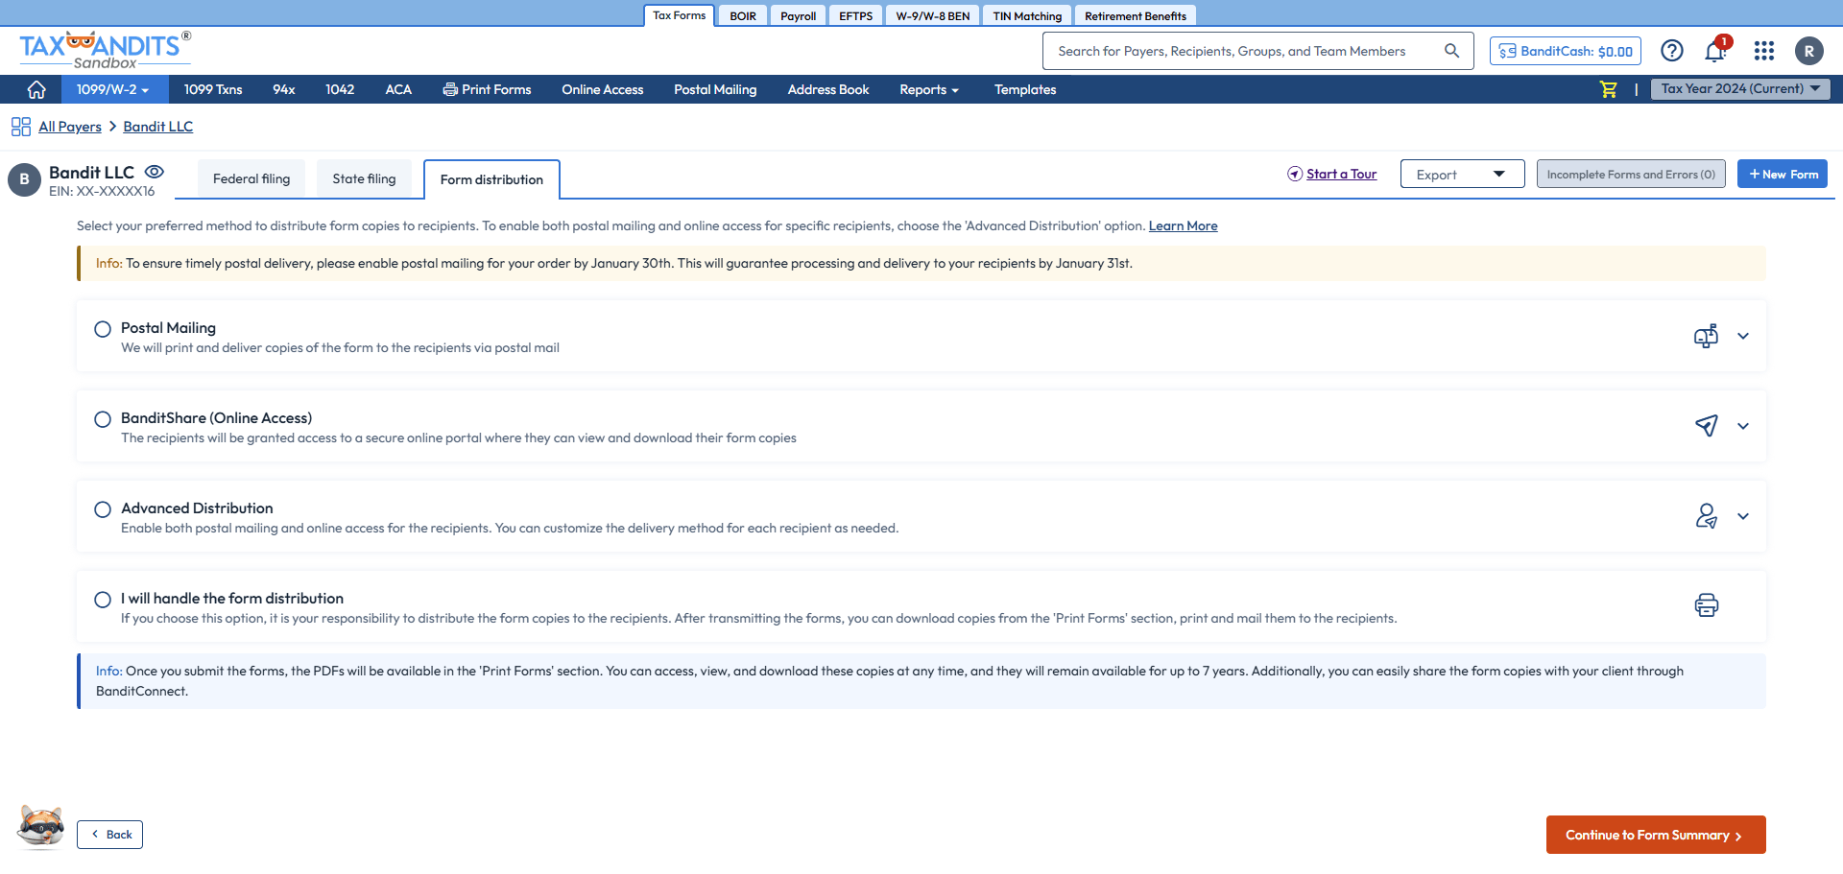Click the payer search input field
1843x874 pixels.
click(x=1238, y=50)
